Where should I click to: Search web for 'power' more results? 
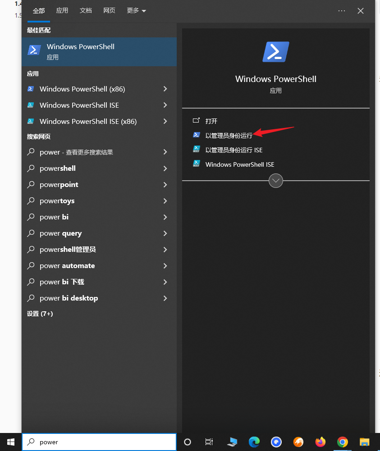76,152
